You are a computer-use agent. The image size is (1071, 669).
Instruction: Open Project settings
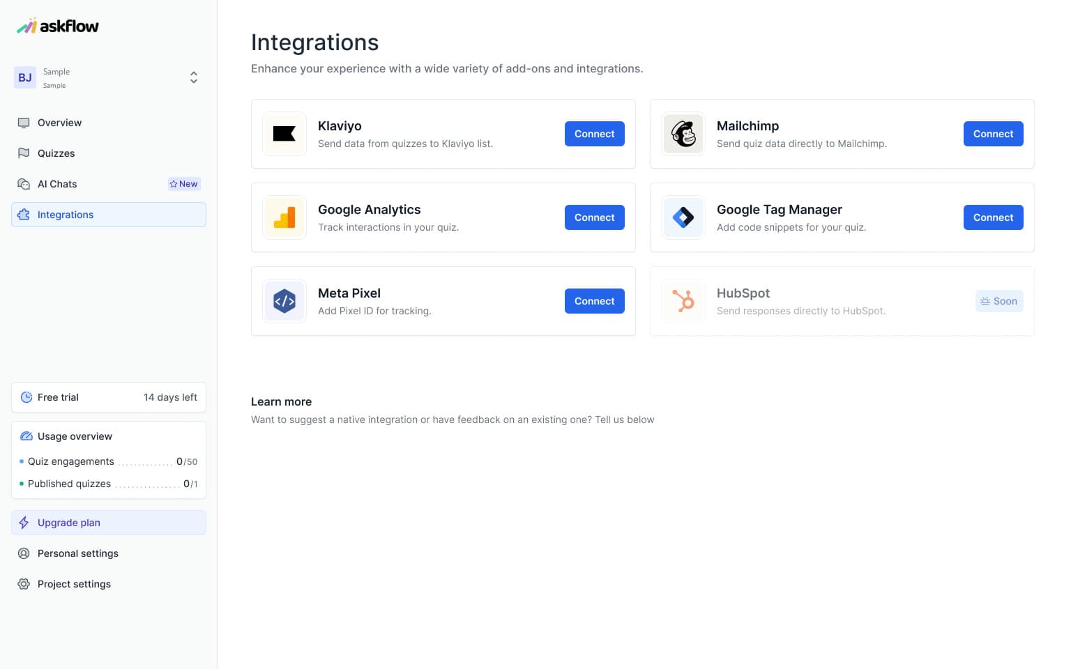(x=109, y=584)
